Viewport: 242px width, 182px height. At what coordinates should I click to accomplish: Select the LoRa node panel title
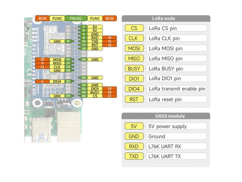(x=164, y=18)
